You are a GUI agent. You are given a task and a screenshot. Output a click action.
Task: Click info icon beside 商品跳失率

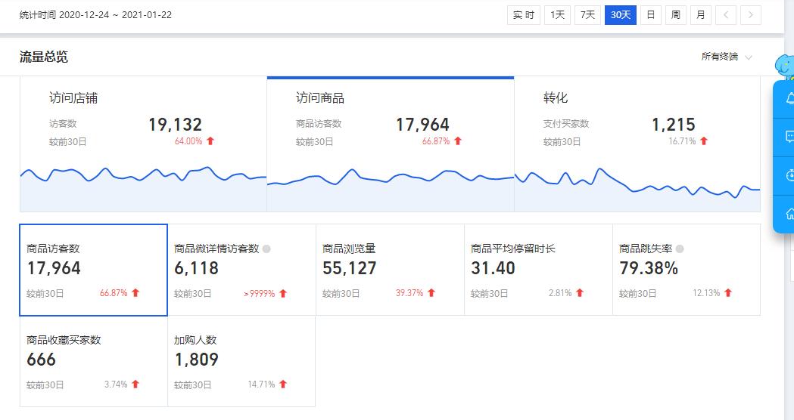pyautogui.click(x=680, y=249)
